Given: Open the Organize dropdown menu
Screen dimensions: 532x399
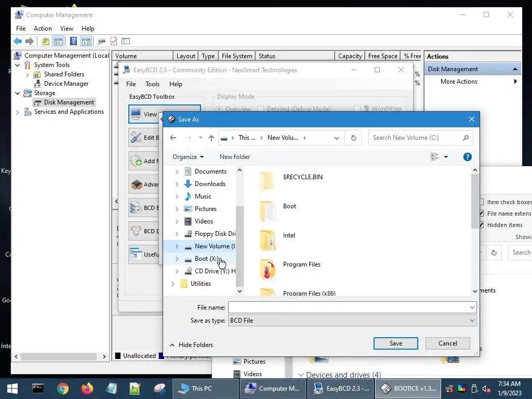Looking at the screenshot, I should [188, 157].
